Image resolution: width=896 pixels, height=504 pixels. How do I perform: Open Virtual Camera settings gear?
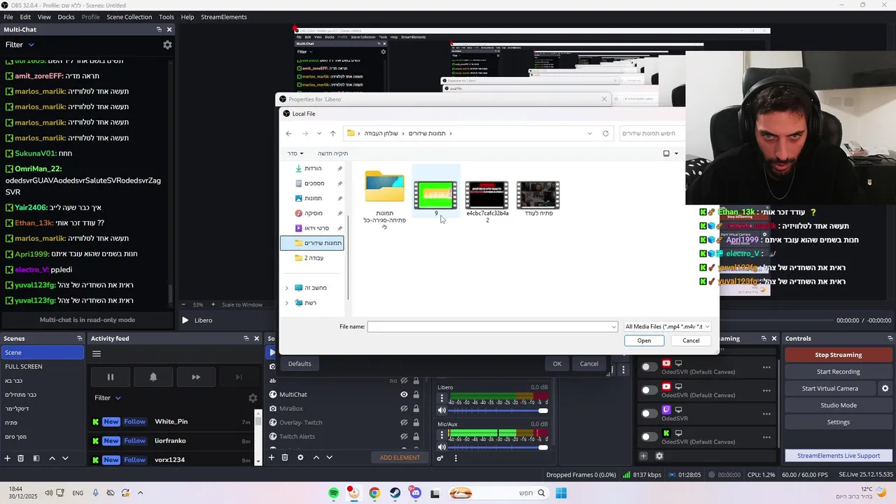885,388
